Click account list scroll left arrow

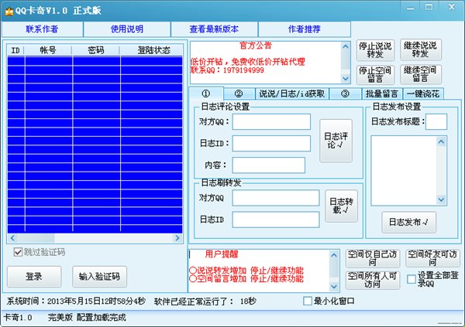(x=12, y=238)
